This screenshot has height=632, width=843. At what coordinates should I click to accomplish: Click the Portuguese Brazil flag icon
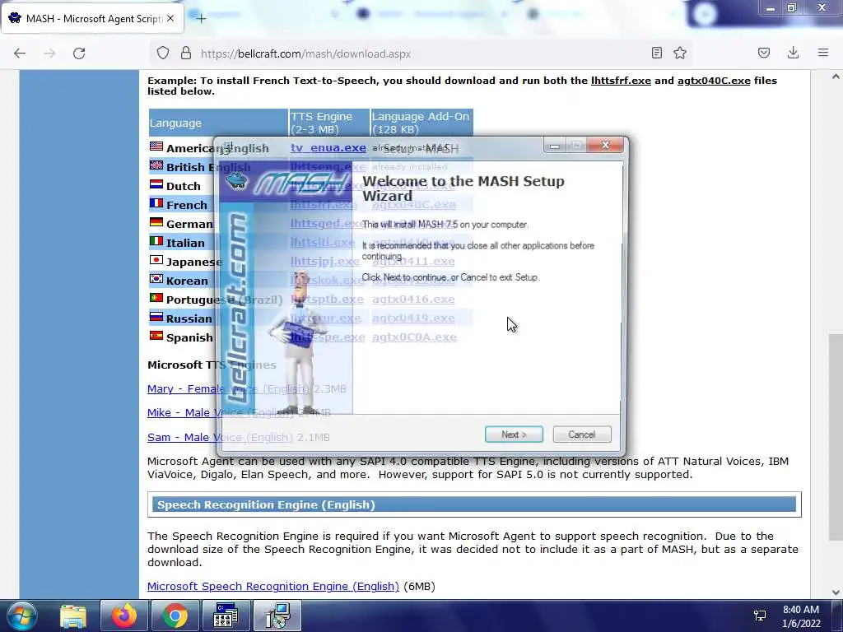click(x=156, y=298)
